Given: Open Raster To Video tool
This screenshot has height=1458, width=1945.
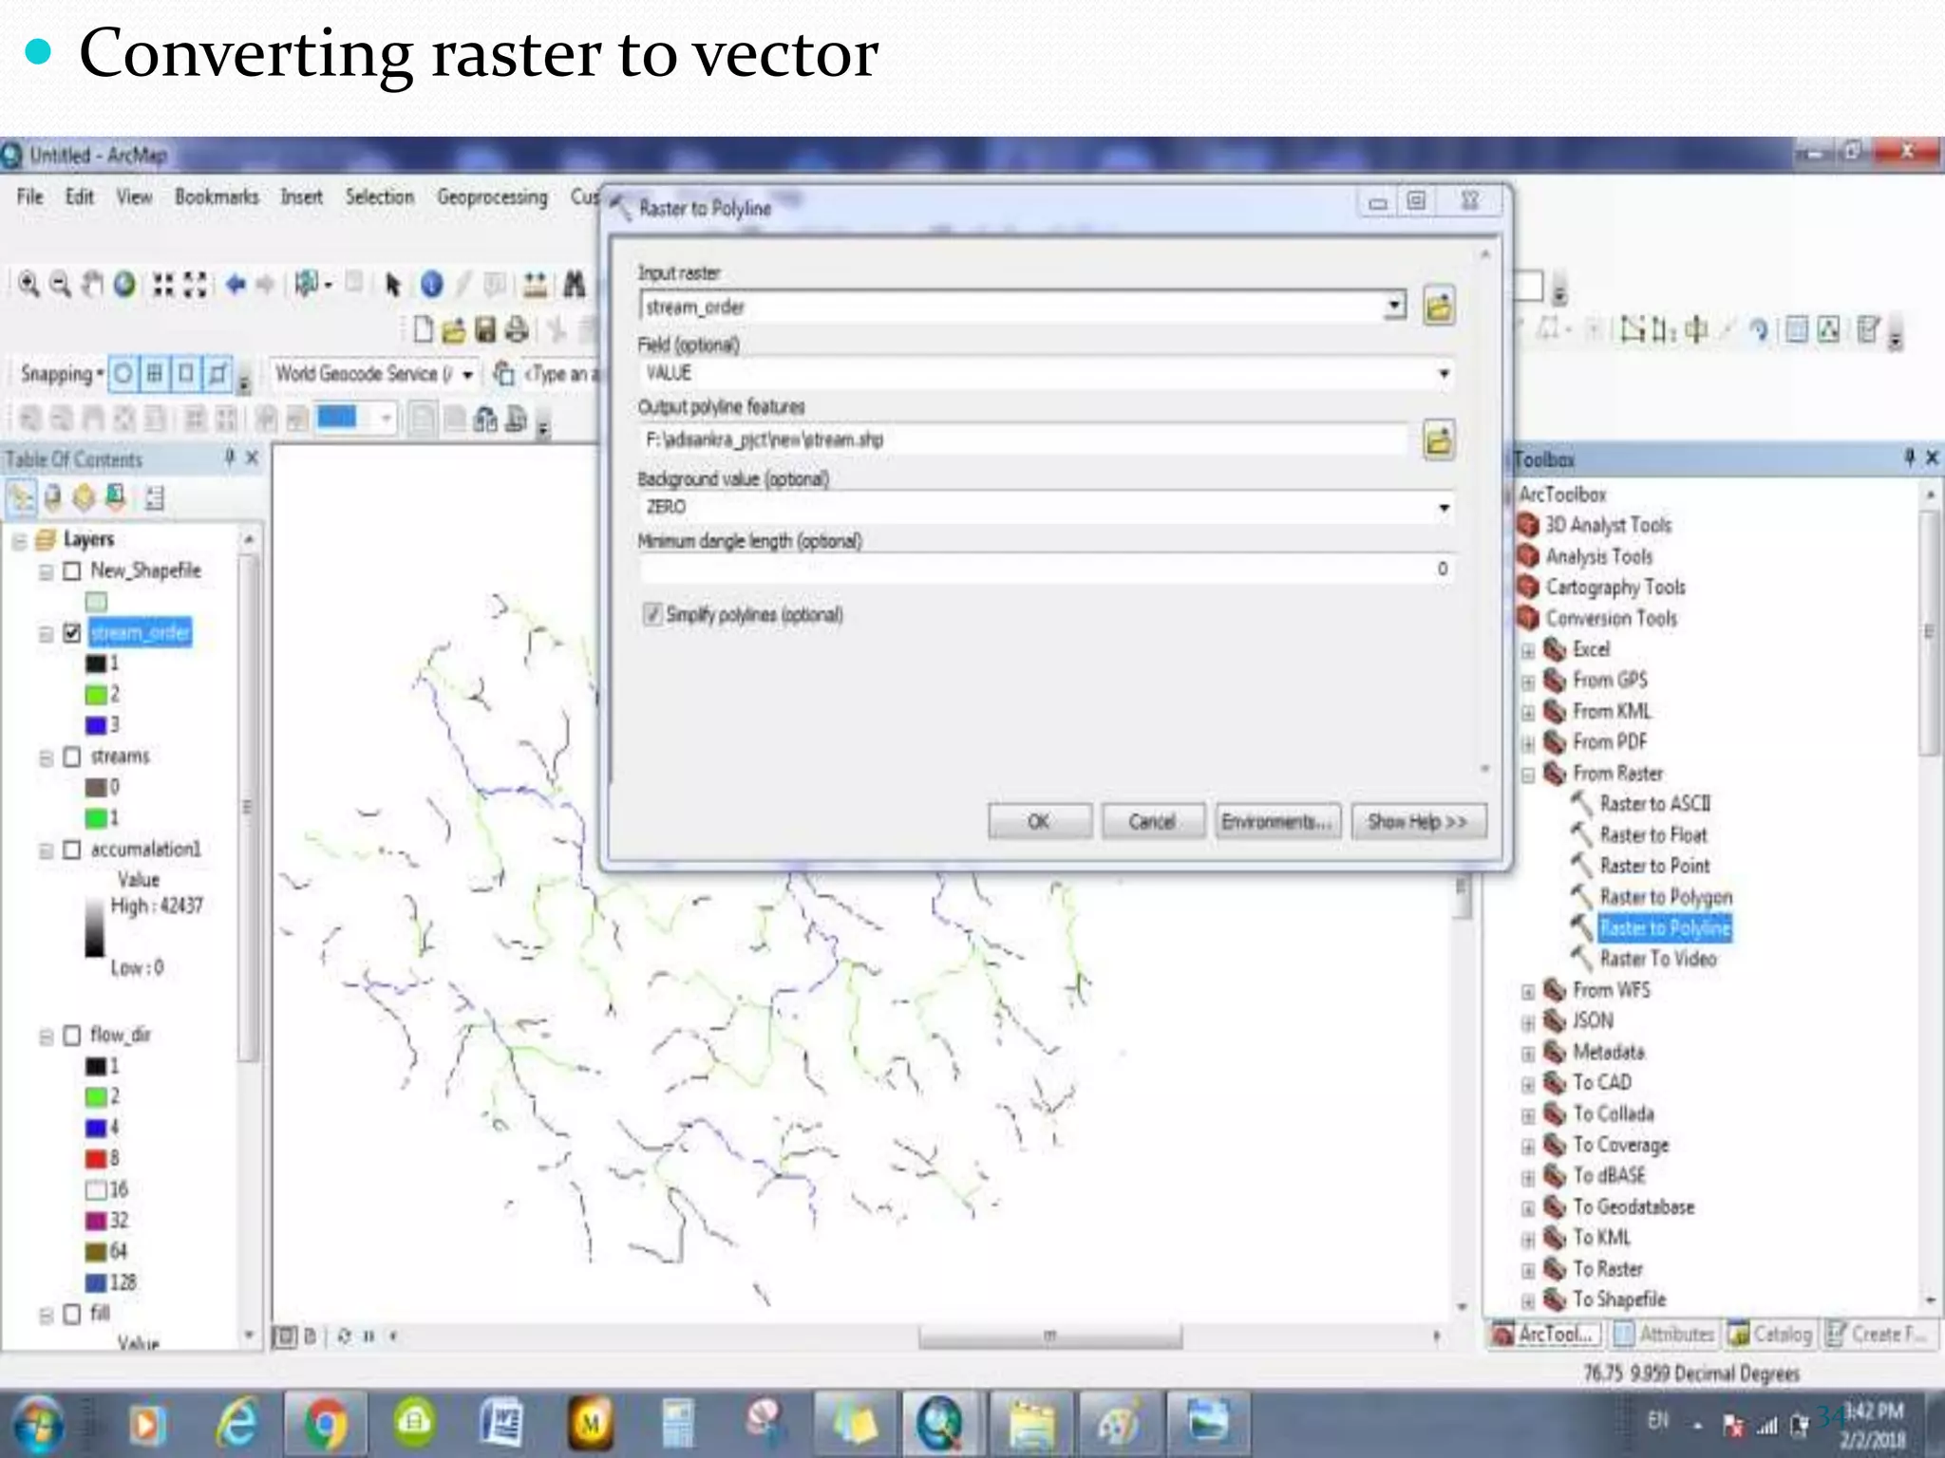Looking at the screenshot, I should [1658, 959].
